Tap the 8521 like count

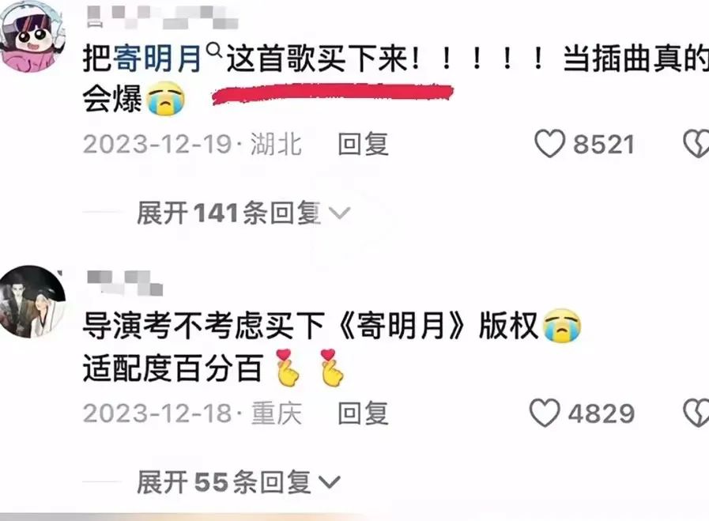click(x=604, y=144)
